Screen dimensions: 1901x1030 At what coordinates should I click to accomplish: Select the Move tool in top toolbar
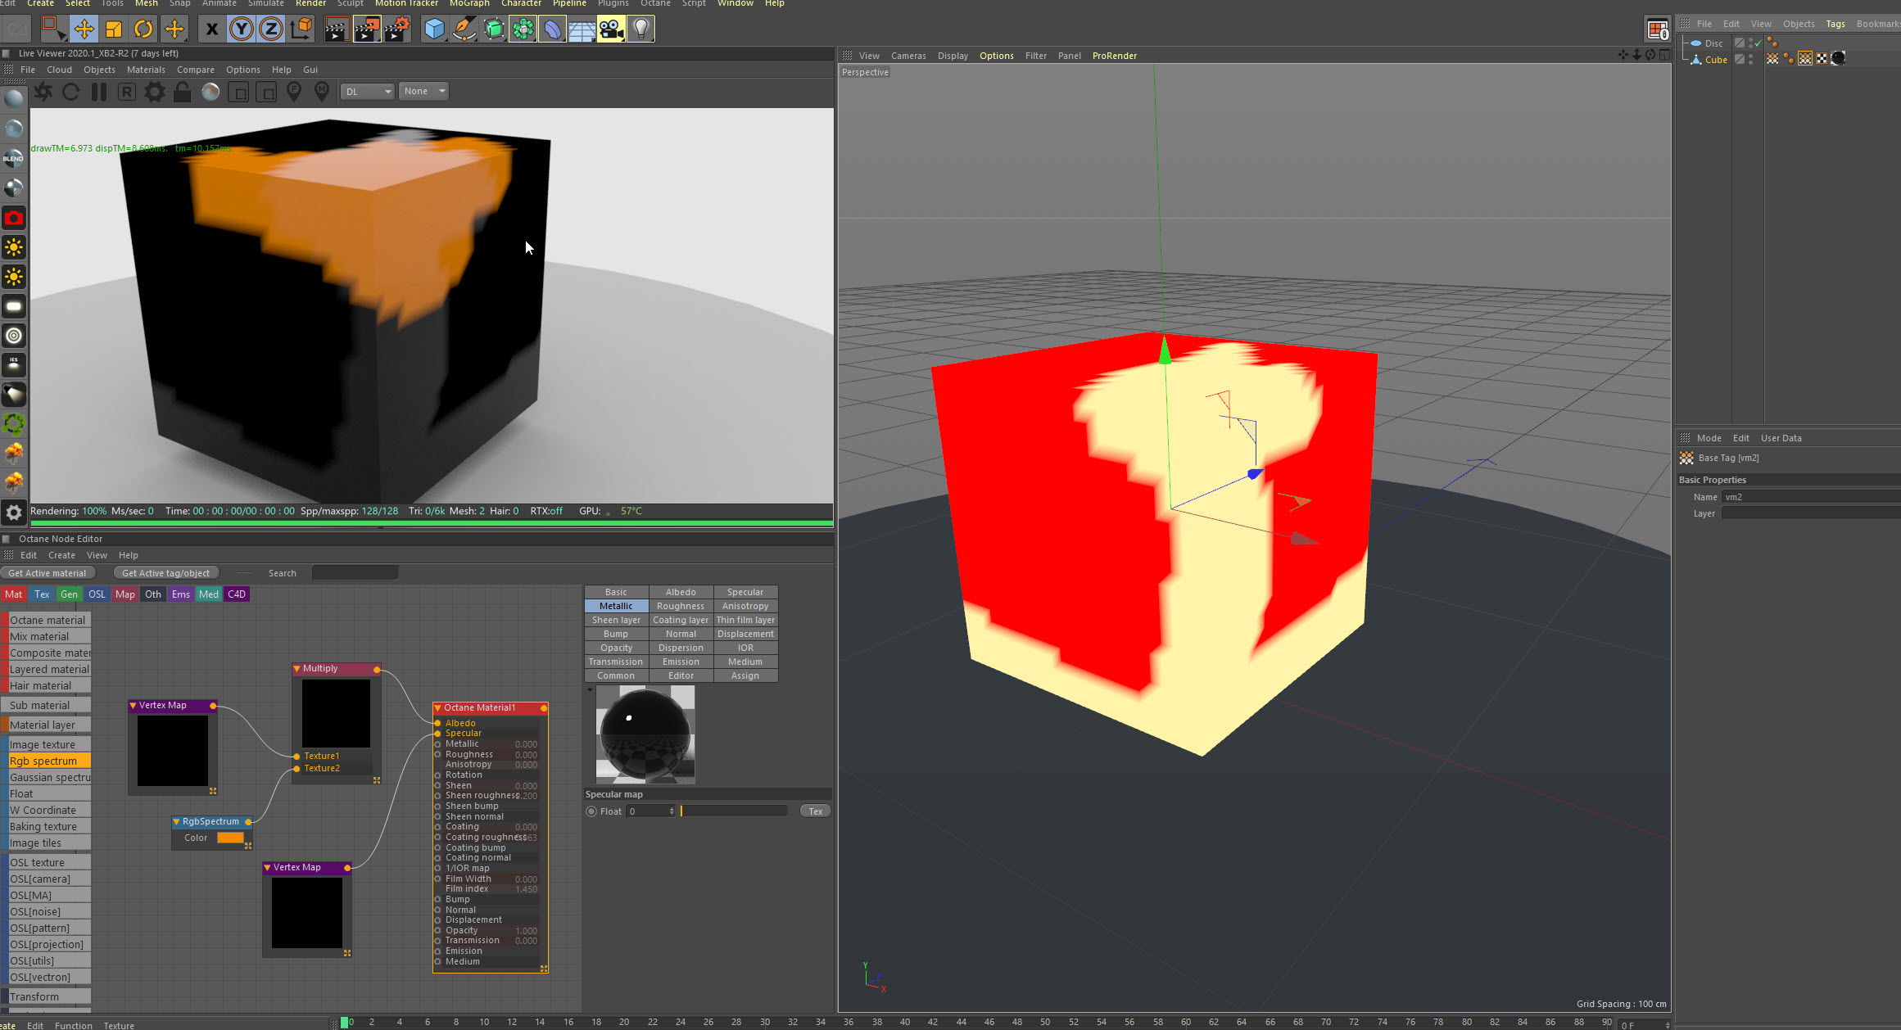coord(84,29)
